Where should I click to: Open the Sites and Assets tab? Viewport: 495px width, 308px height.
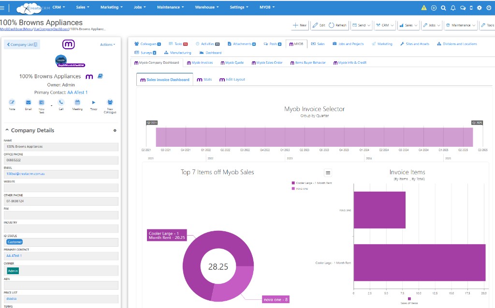click(414, 44)
